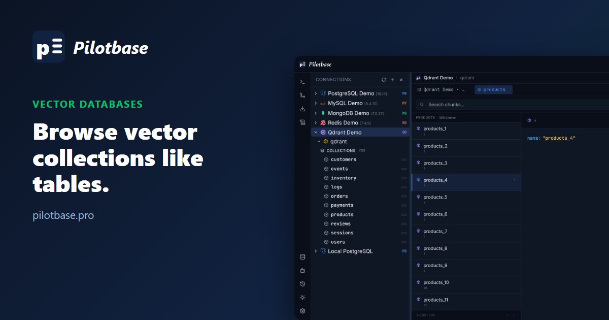Click the chunk icon beside products_1

[419, 129]
